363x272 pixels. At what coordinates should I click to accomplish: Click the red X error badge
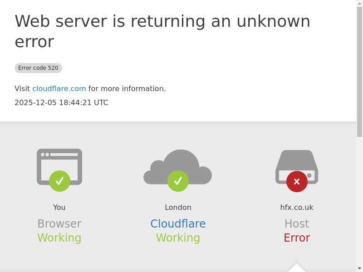point(297,181)
